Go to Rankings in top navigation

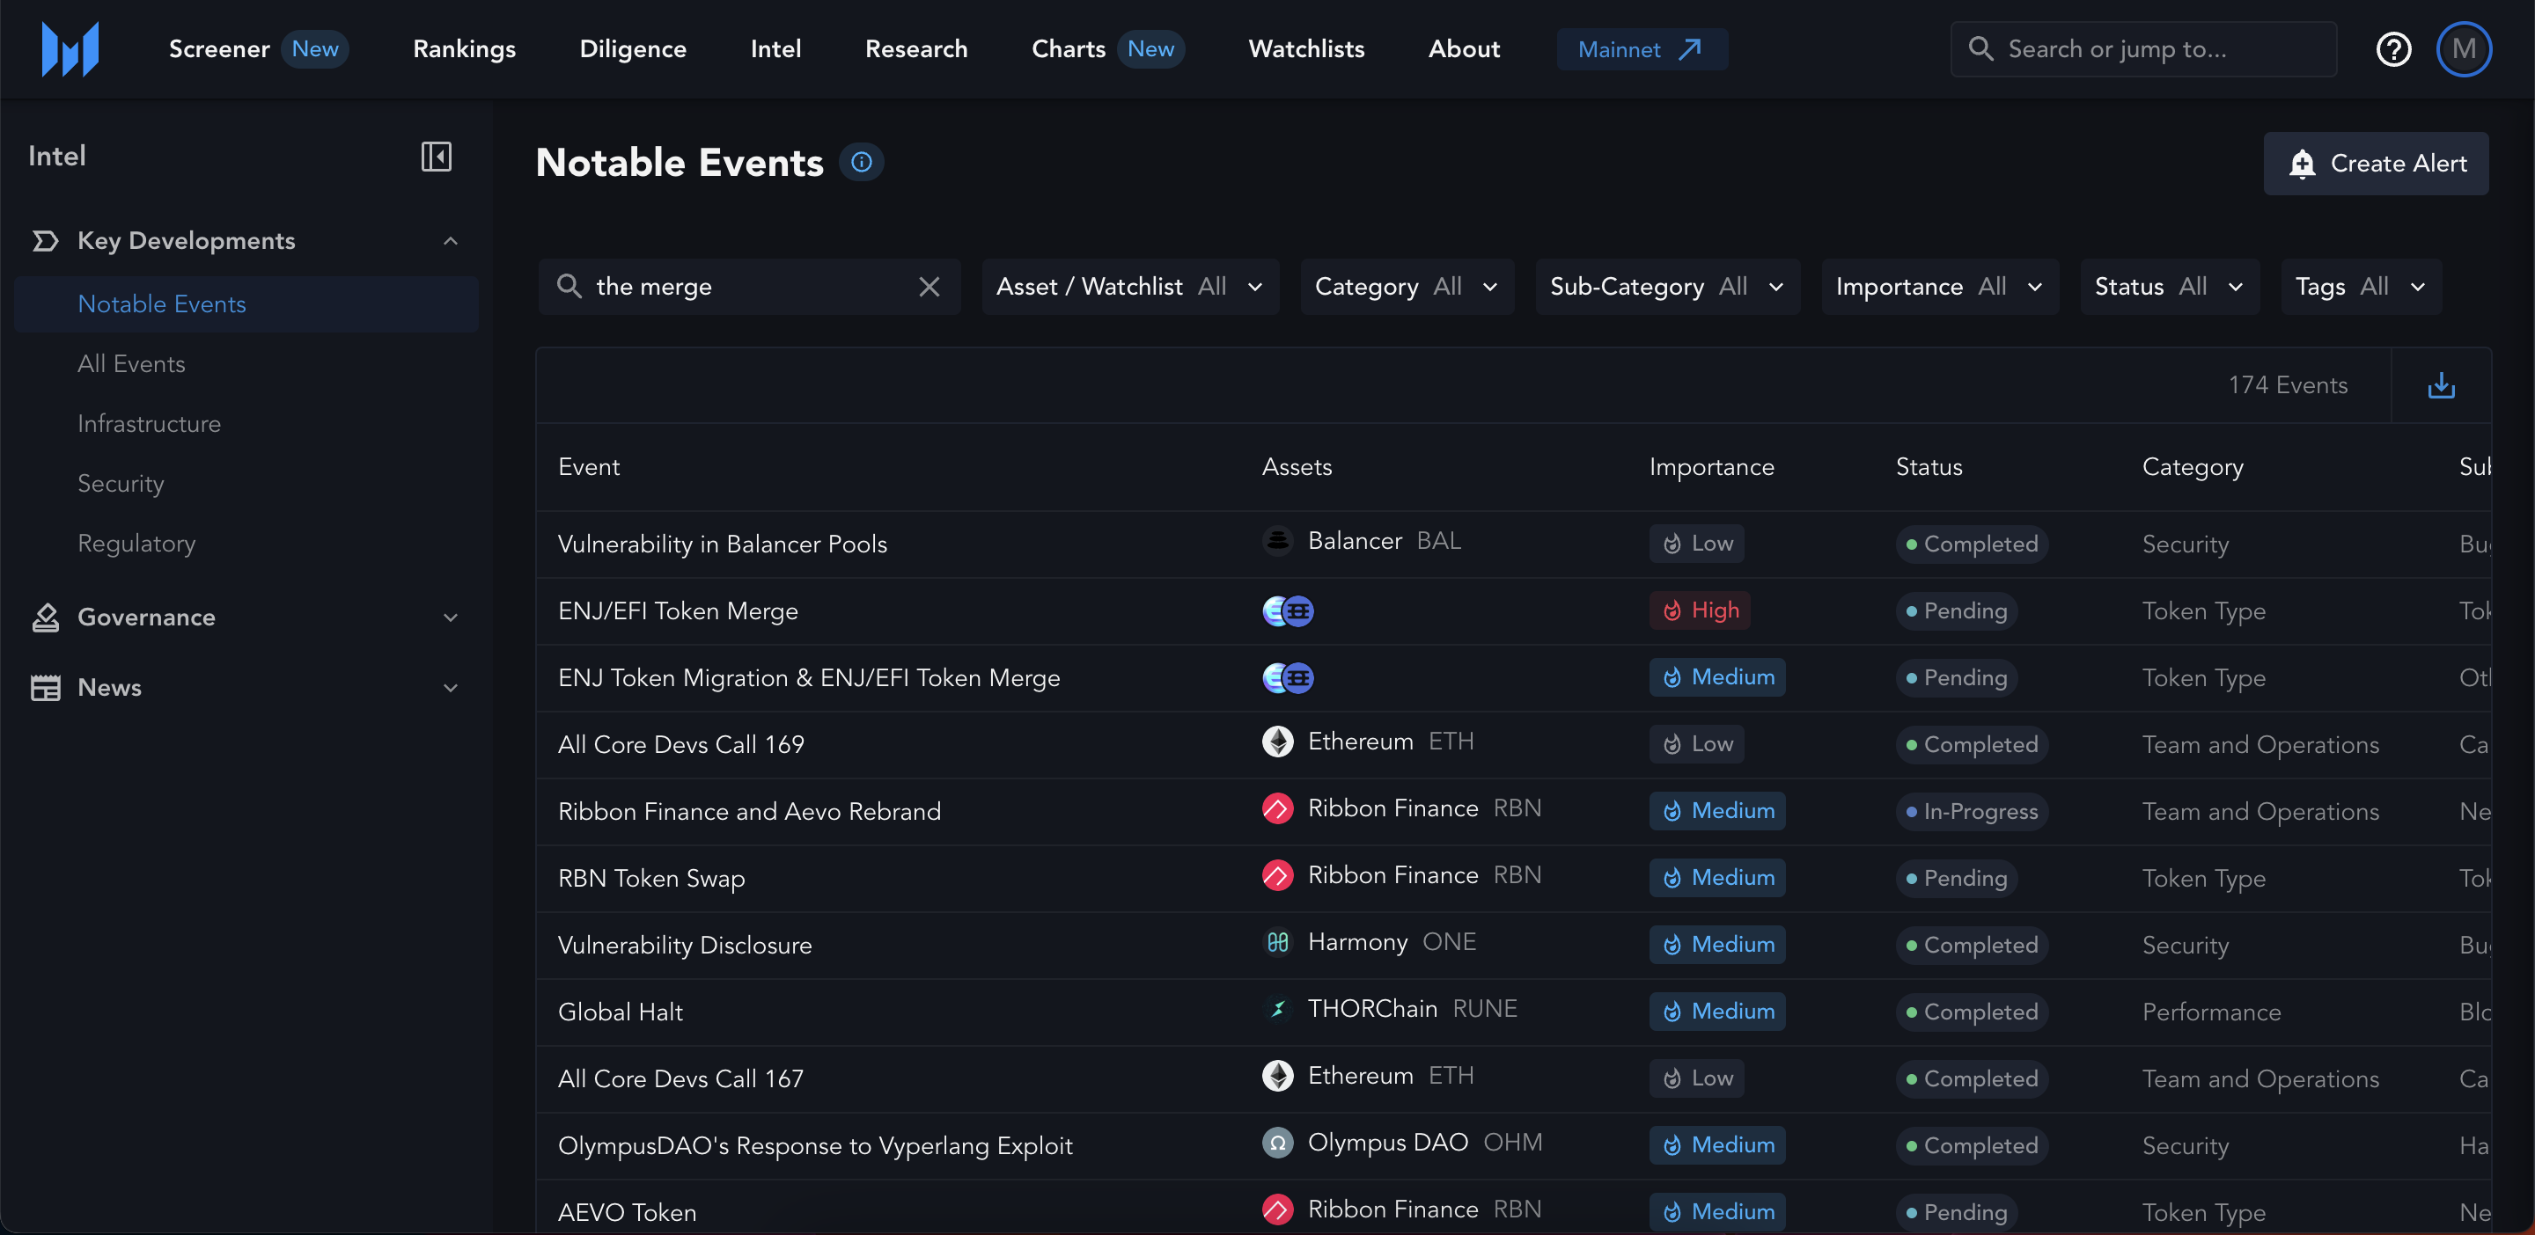click(464, 49)
